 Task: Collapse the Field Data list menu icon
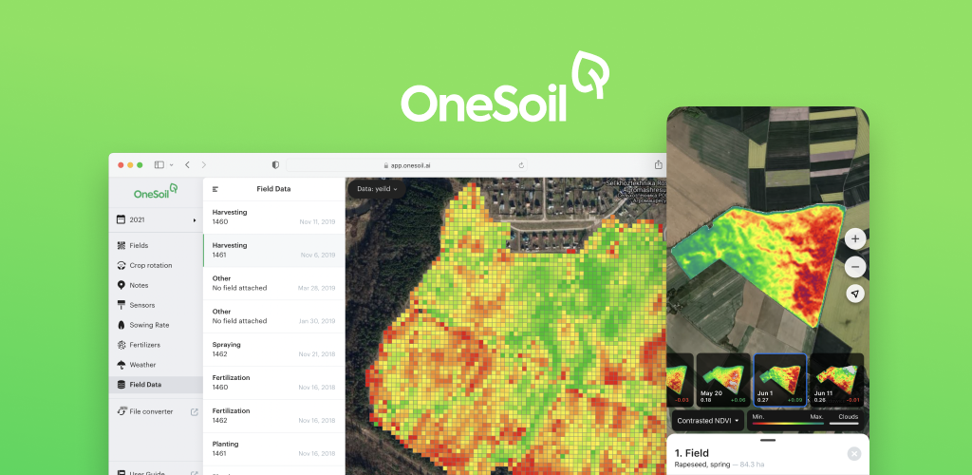[215, 189]
